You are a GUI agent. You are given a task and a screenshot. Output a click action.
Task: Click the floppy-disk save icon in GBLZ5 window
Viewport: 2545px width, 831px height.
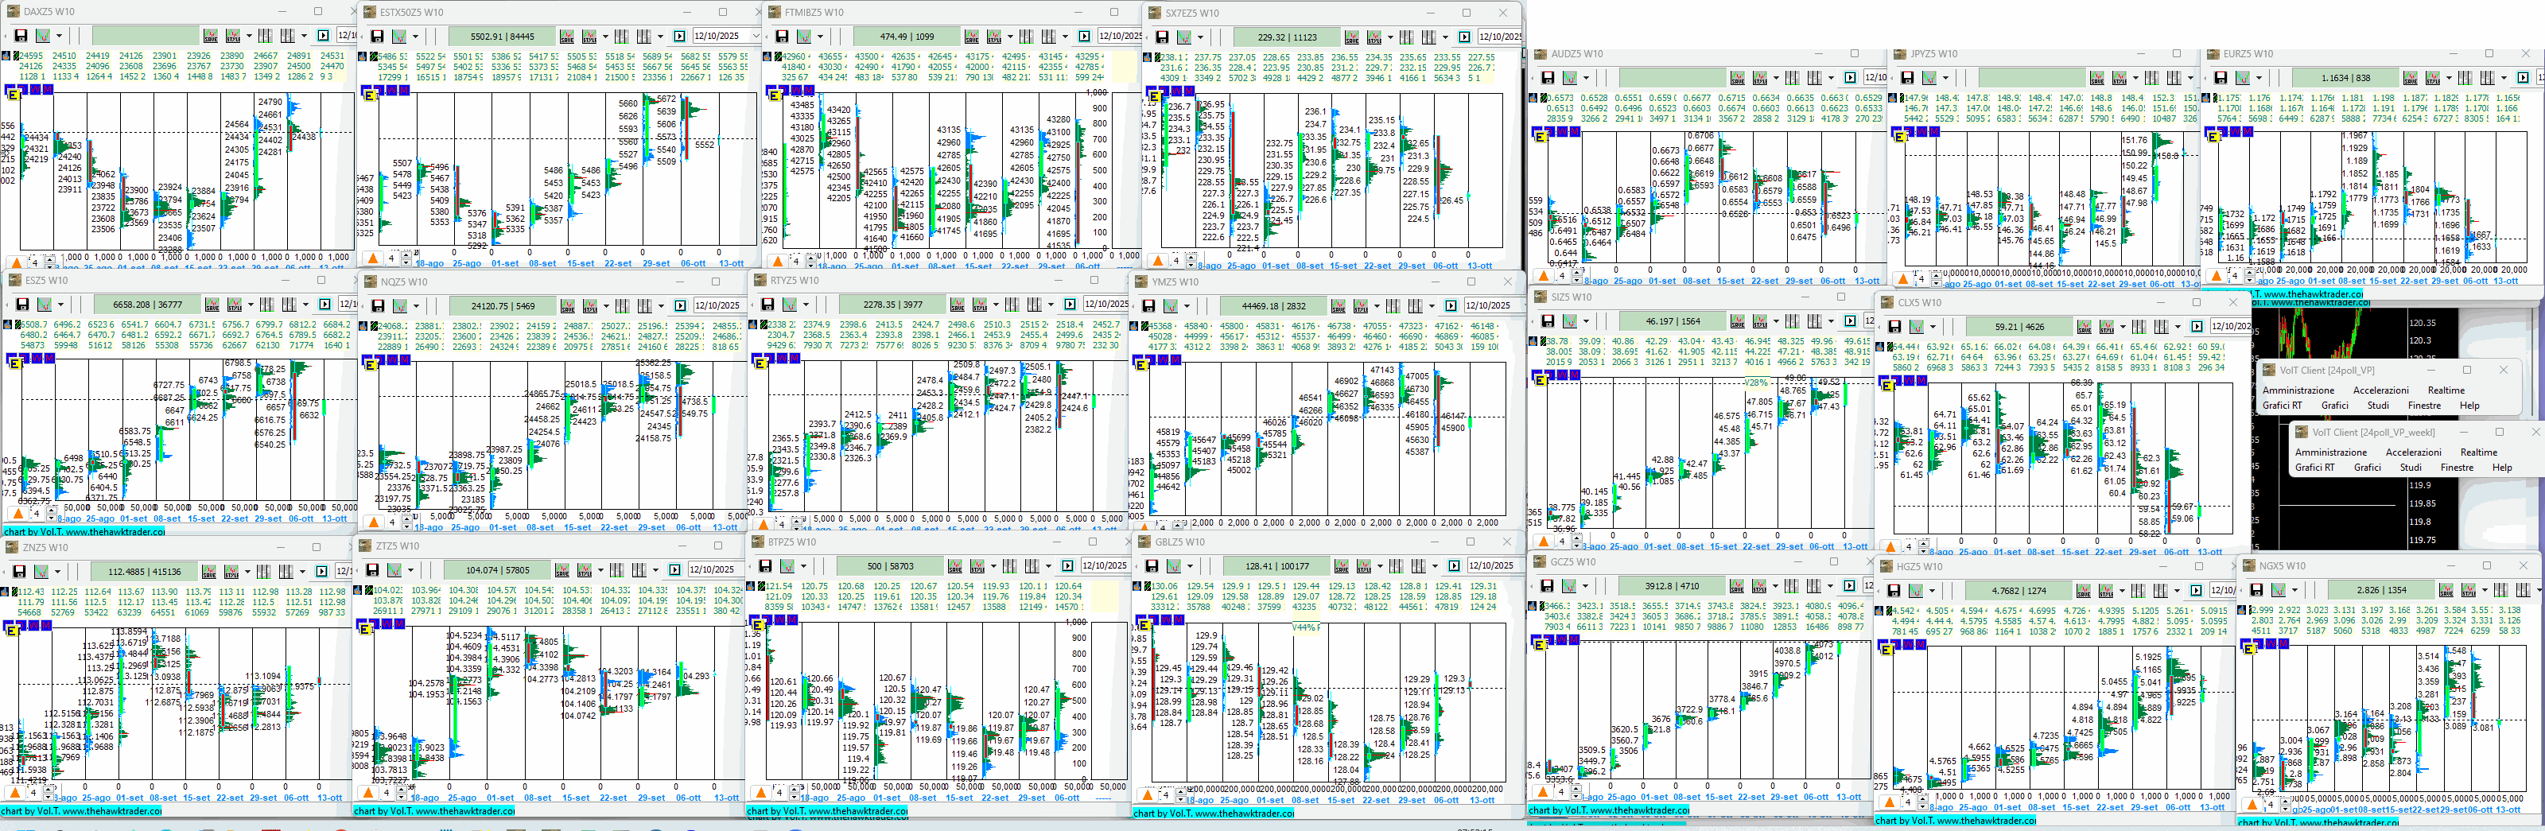click(1151, 566)
